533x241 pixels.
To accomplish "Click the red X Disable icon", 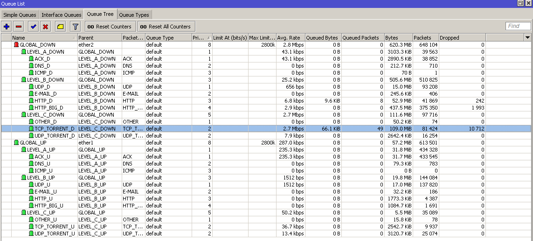I will (46, 27).
